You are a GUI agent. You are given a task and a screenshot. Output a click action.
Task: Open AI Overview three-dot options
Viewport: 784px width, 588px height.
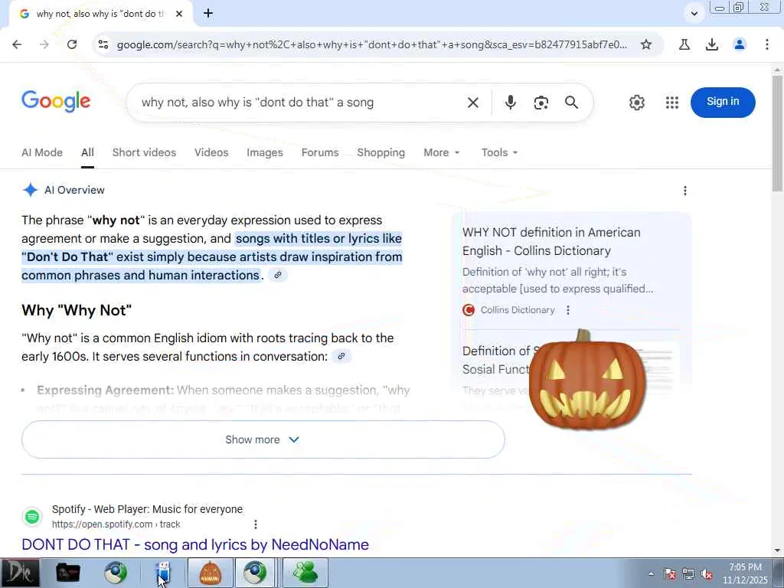[x=685, y=191]
